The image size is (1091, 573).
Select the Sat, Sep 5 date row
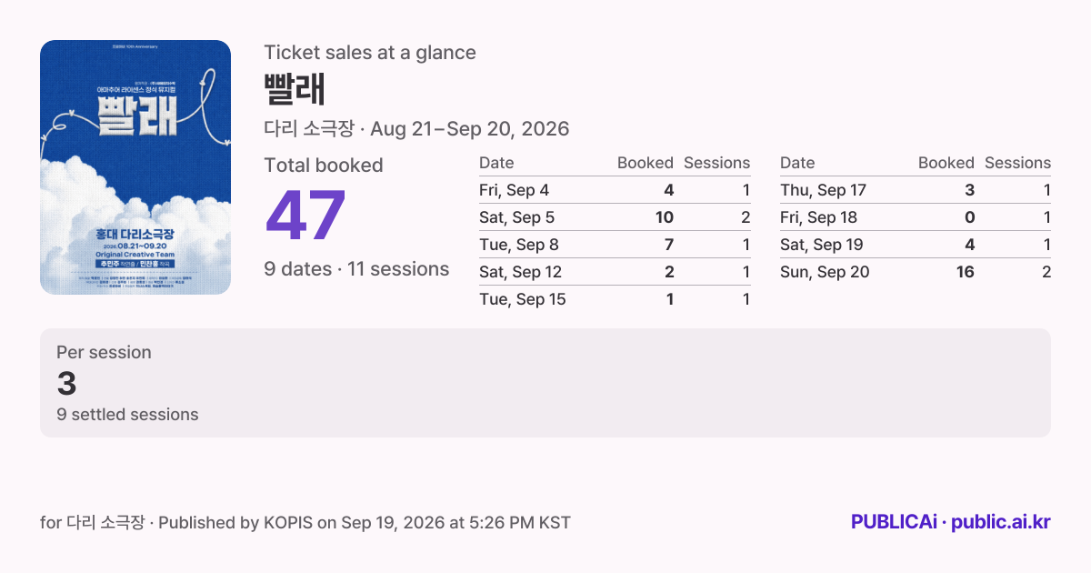pos(615,217)
